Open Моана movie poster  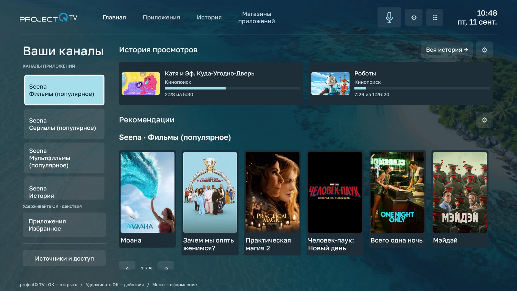tap(147, 192)
